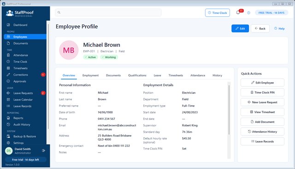The width and height of the screenshot is (295, 169).
Task: Open the Dashboard page from sidebar
Action: (25, 25)
